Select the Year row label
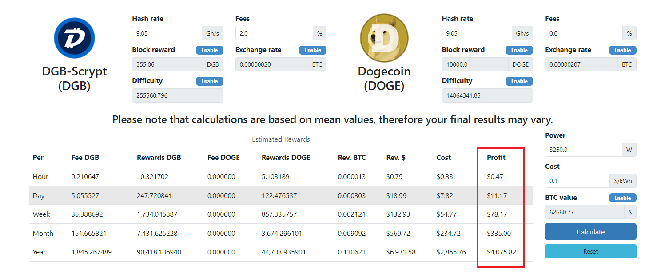 pyautogui.click(x=39, y=252)
